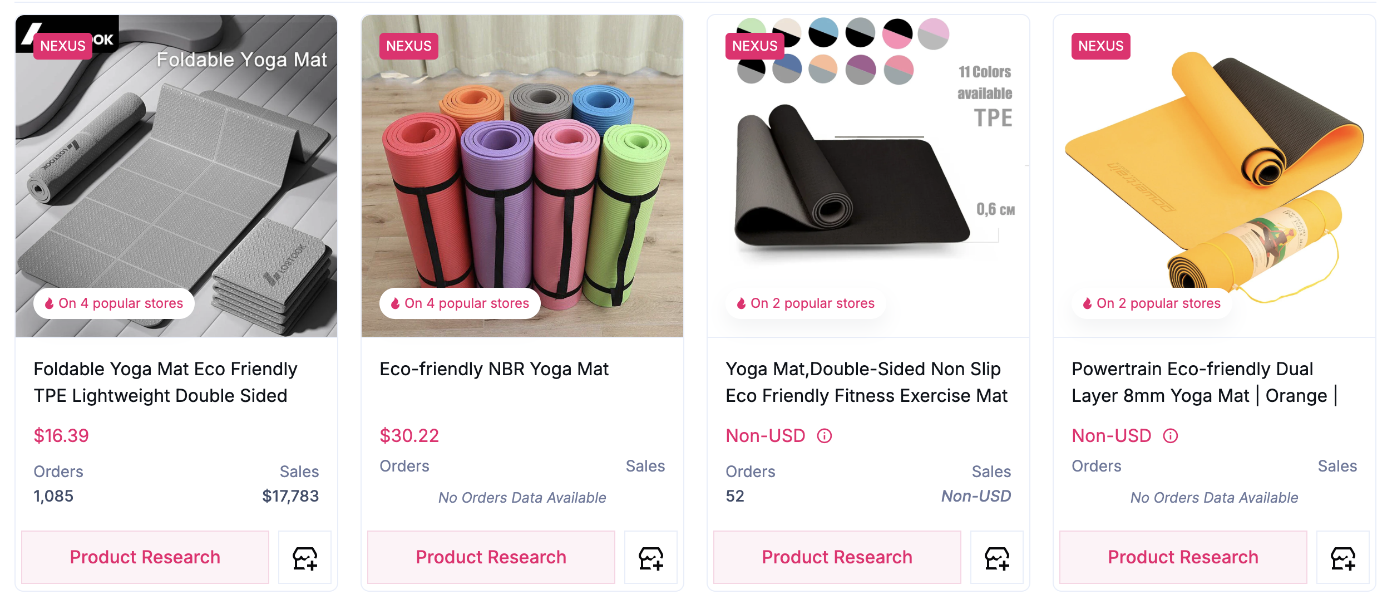1392x599 pixels.
Task: Click Product Research for the Foldable Yoga Mat
Action: click(x=145, y=557)
